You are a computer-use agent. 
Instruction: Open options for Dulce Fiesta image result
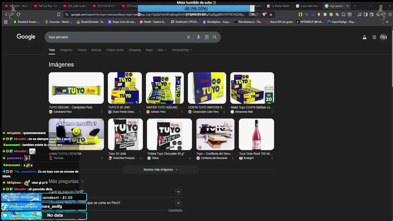(140, 112)
